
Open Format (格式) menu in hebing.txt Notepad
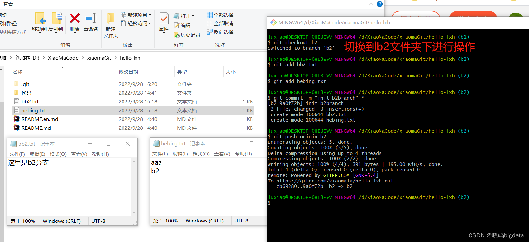pyautogui.click(x=201, y=154)
